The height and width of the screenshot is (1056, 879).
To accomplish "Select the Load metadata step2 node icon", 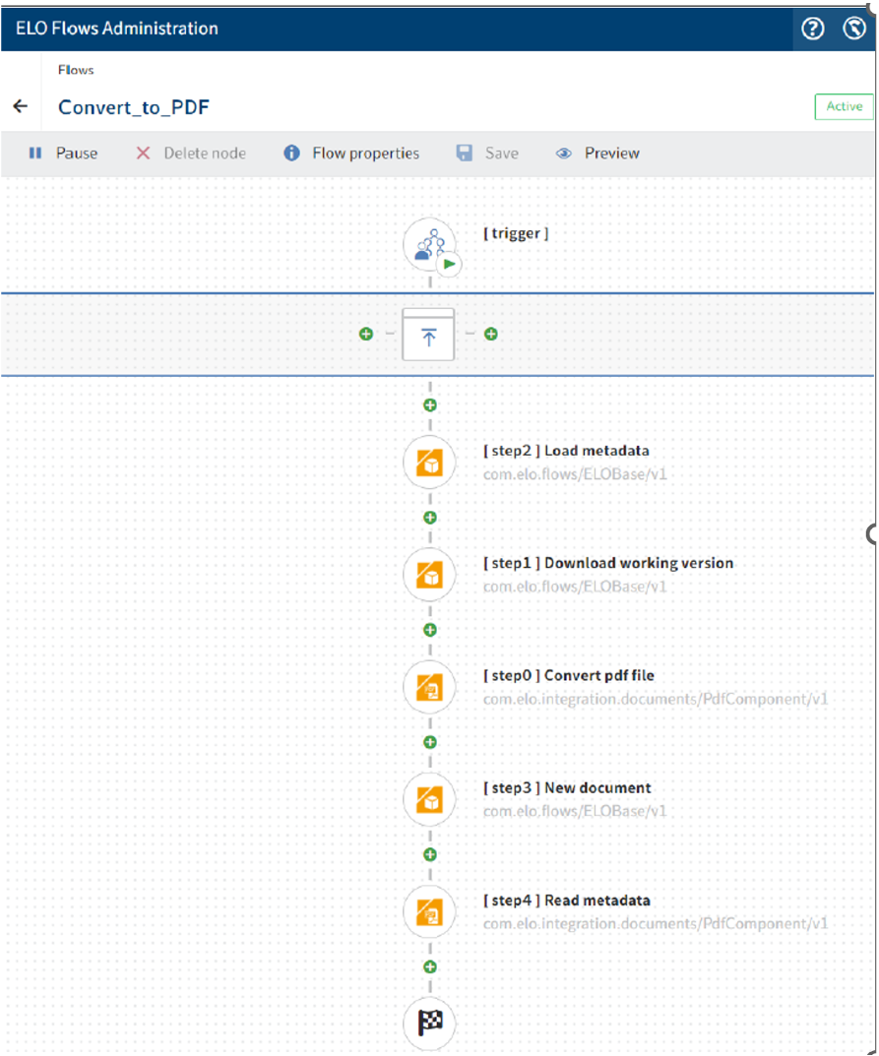I will (429, 462).
